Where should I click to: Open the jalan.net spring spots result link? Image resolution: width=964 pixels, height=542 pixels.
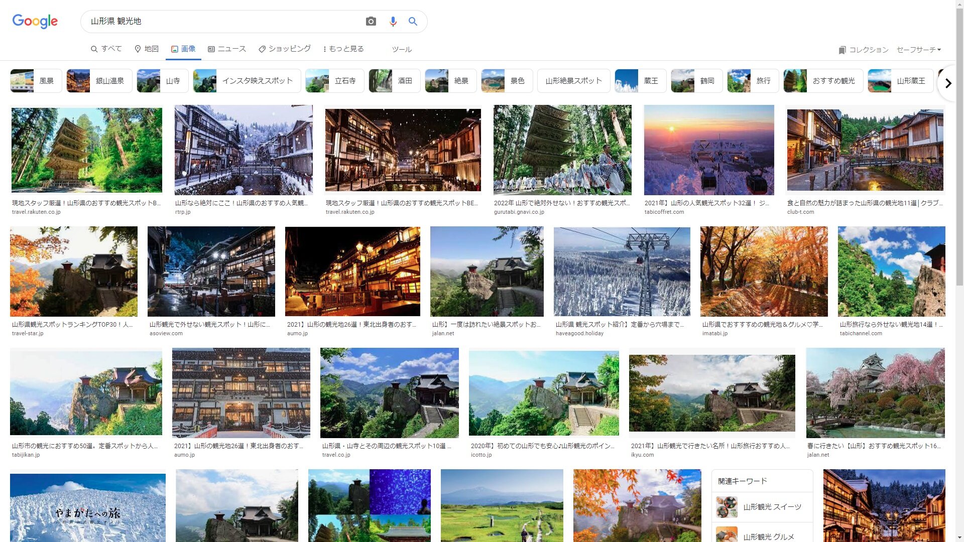point(873,446)
